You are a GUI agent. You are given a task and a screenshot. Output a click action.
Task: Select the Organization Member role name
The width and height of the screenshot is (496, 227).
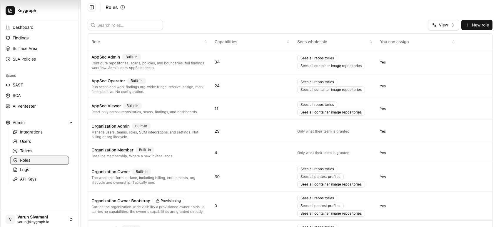click(112, 150)
